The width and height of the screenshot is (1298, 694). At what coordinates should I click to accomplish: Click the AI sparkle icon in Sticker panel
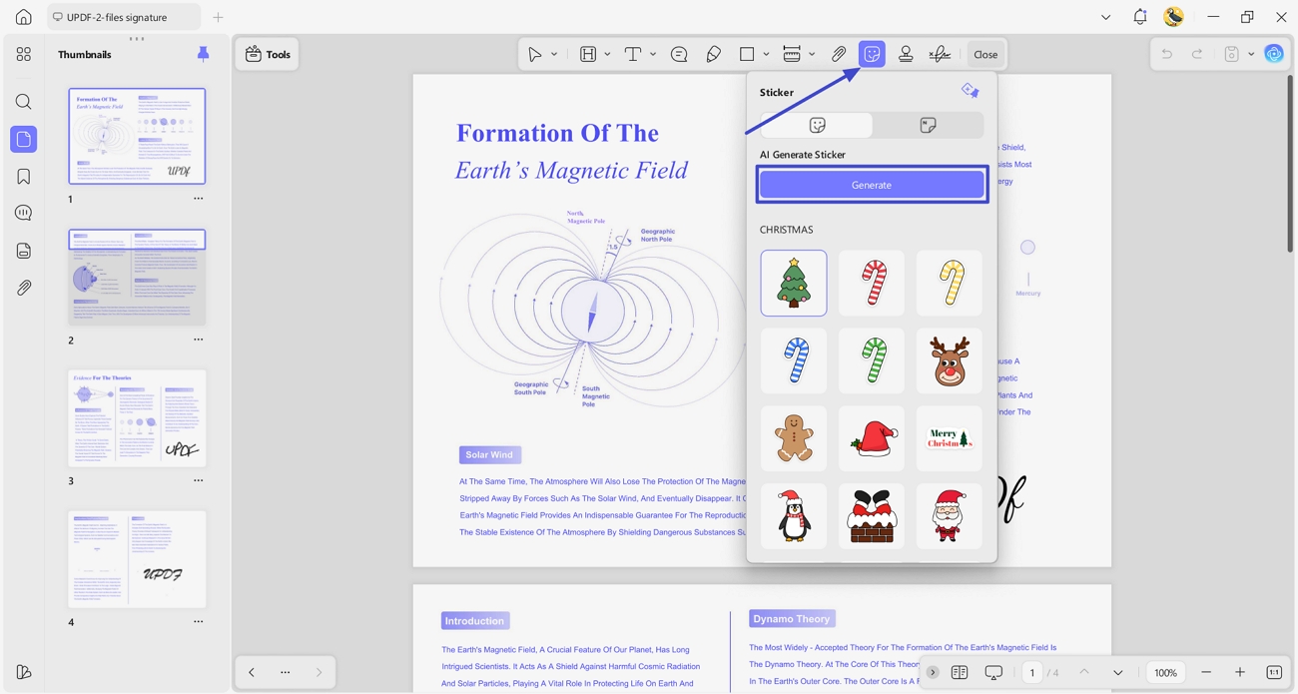coord(970,91)
